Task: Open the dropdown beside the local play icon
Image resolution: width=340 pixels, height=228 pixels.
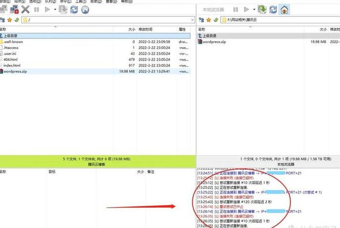Action: (254, 10)
